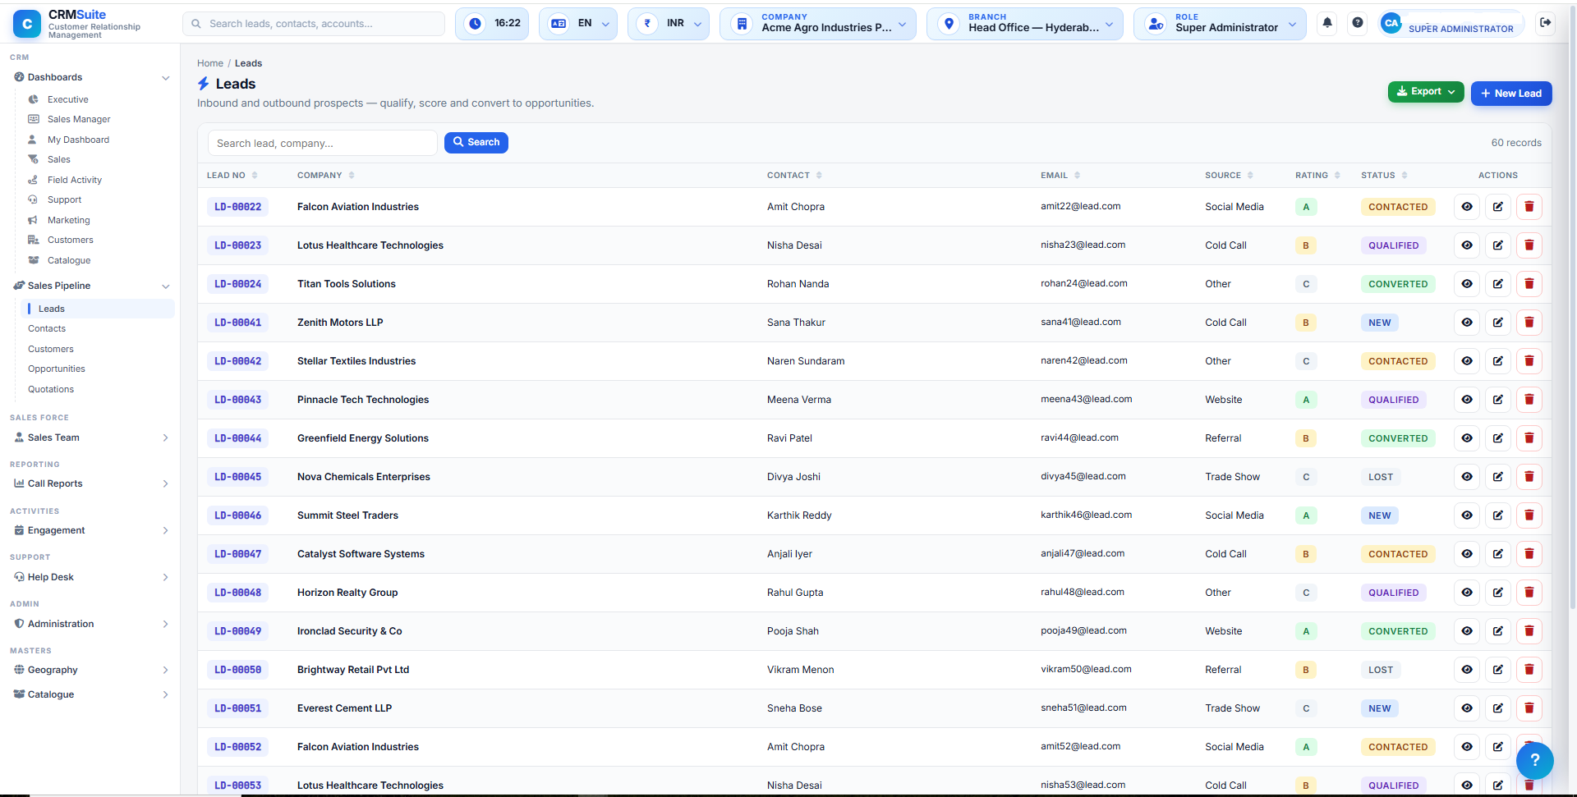This screenshot has width=1577, height=797.
Task: Edit Lotus Healthcare LD-00023 lead
Action: 1498,245
